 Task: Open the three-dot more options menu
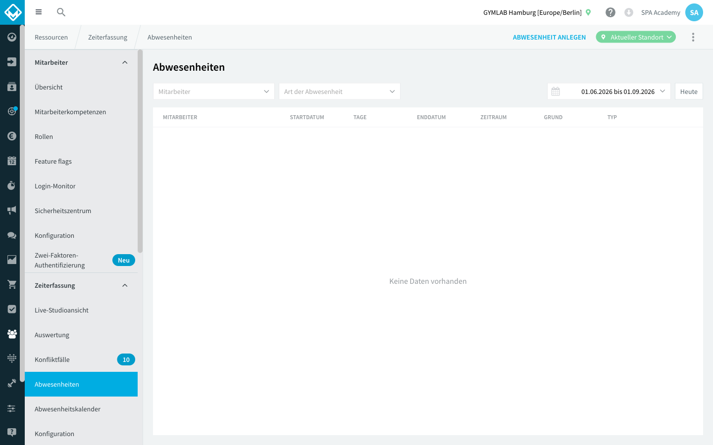click(693, 37)
